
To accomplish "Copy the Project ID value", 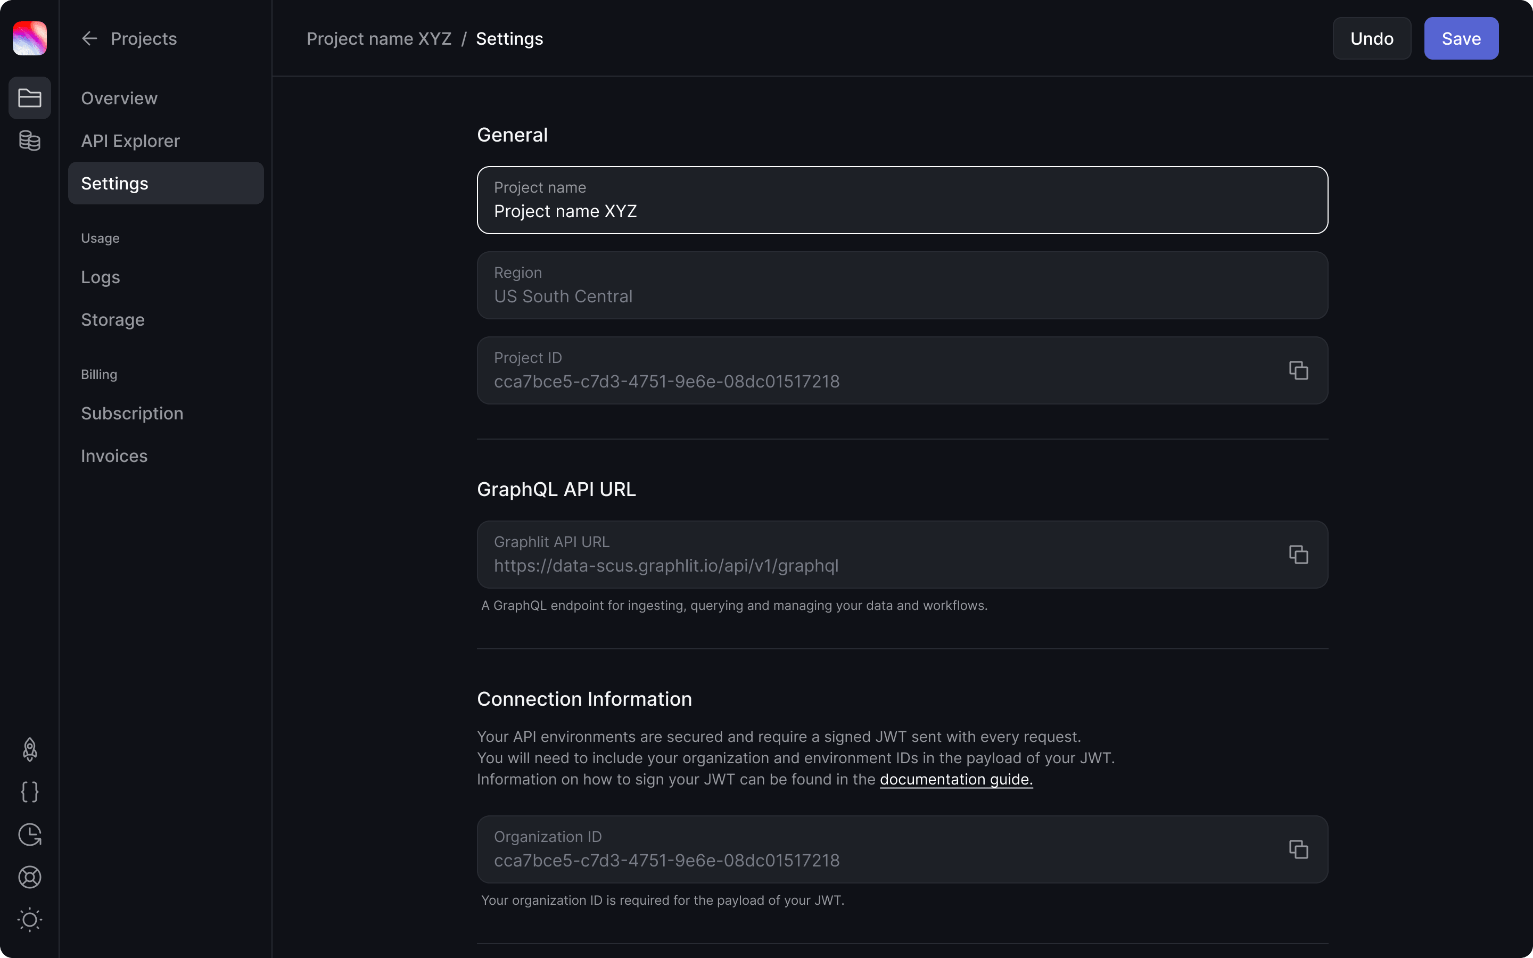I will point(1299,370).
